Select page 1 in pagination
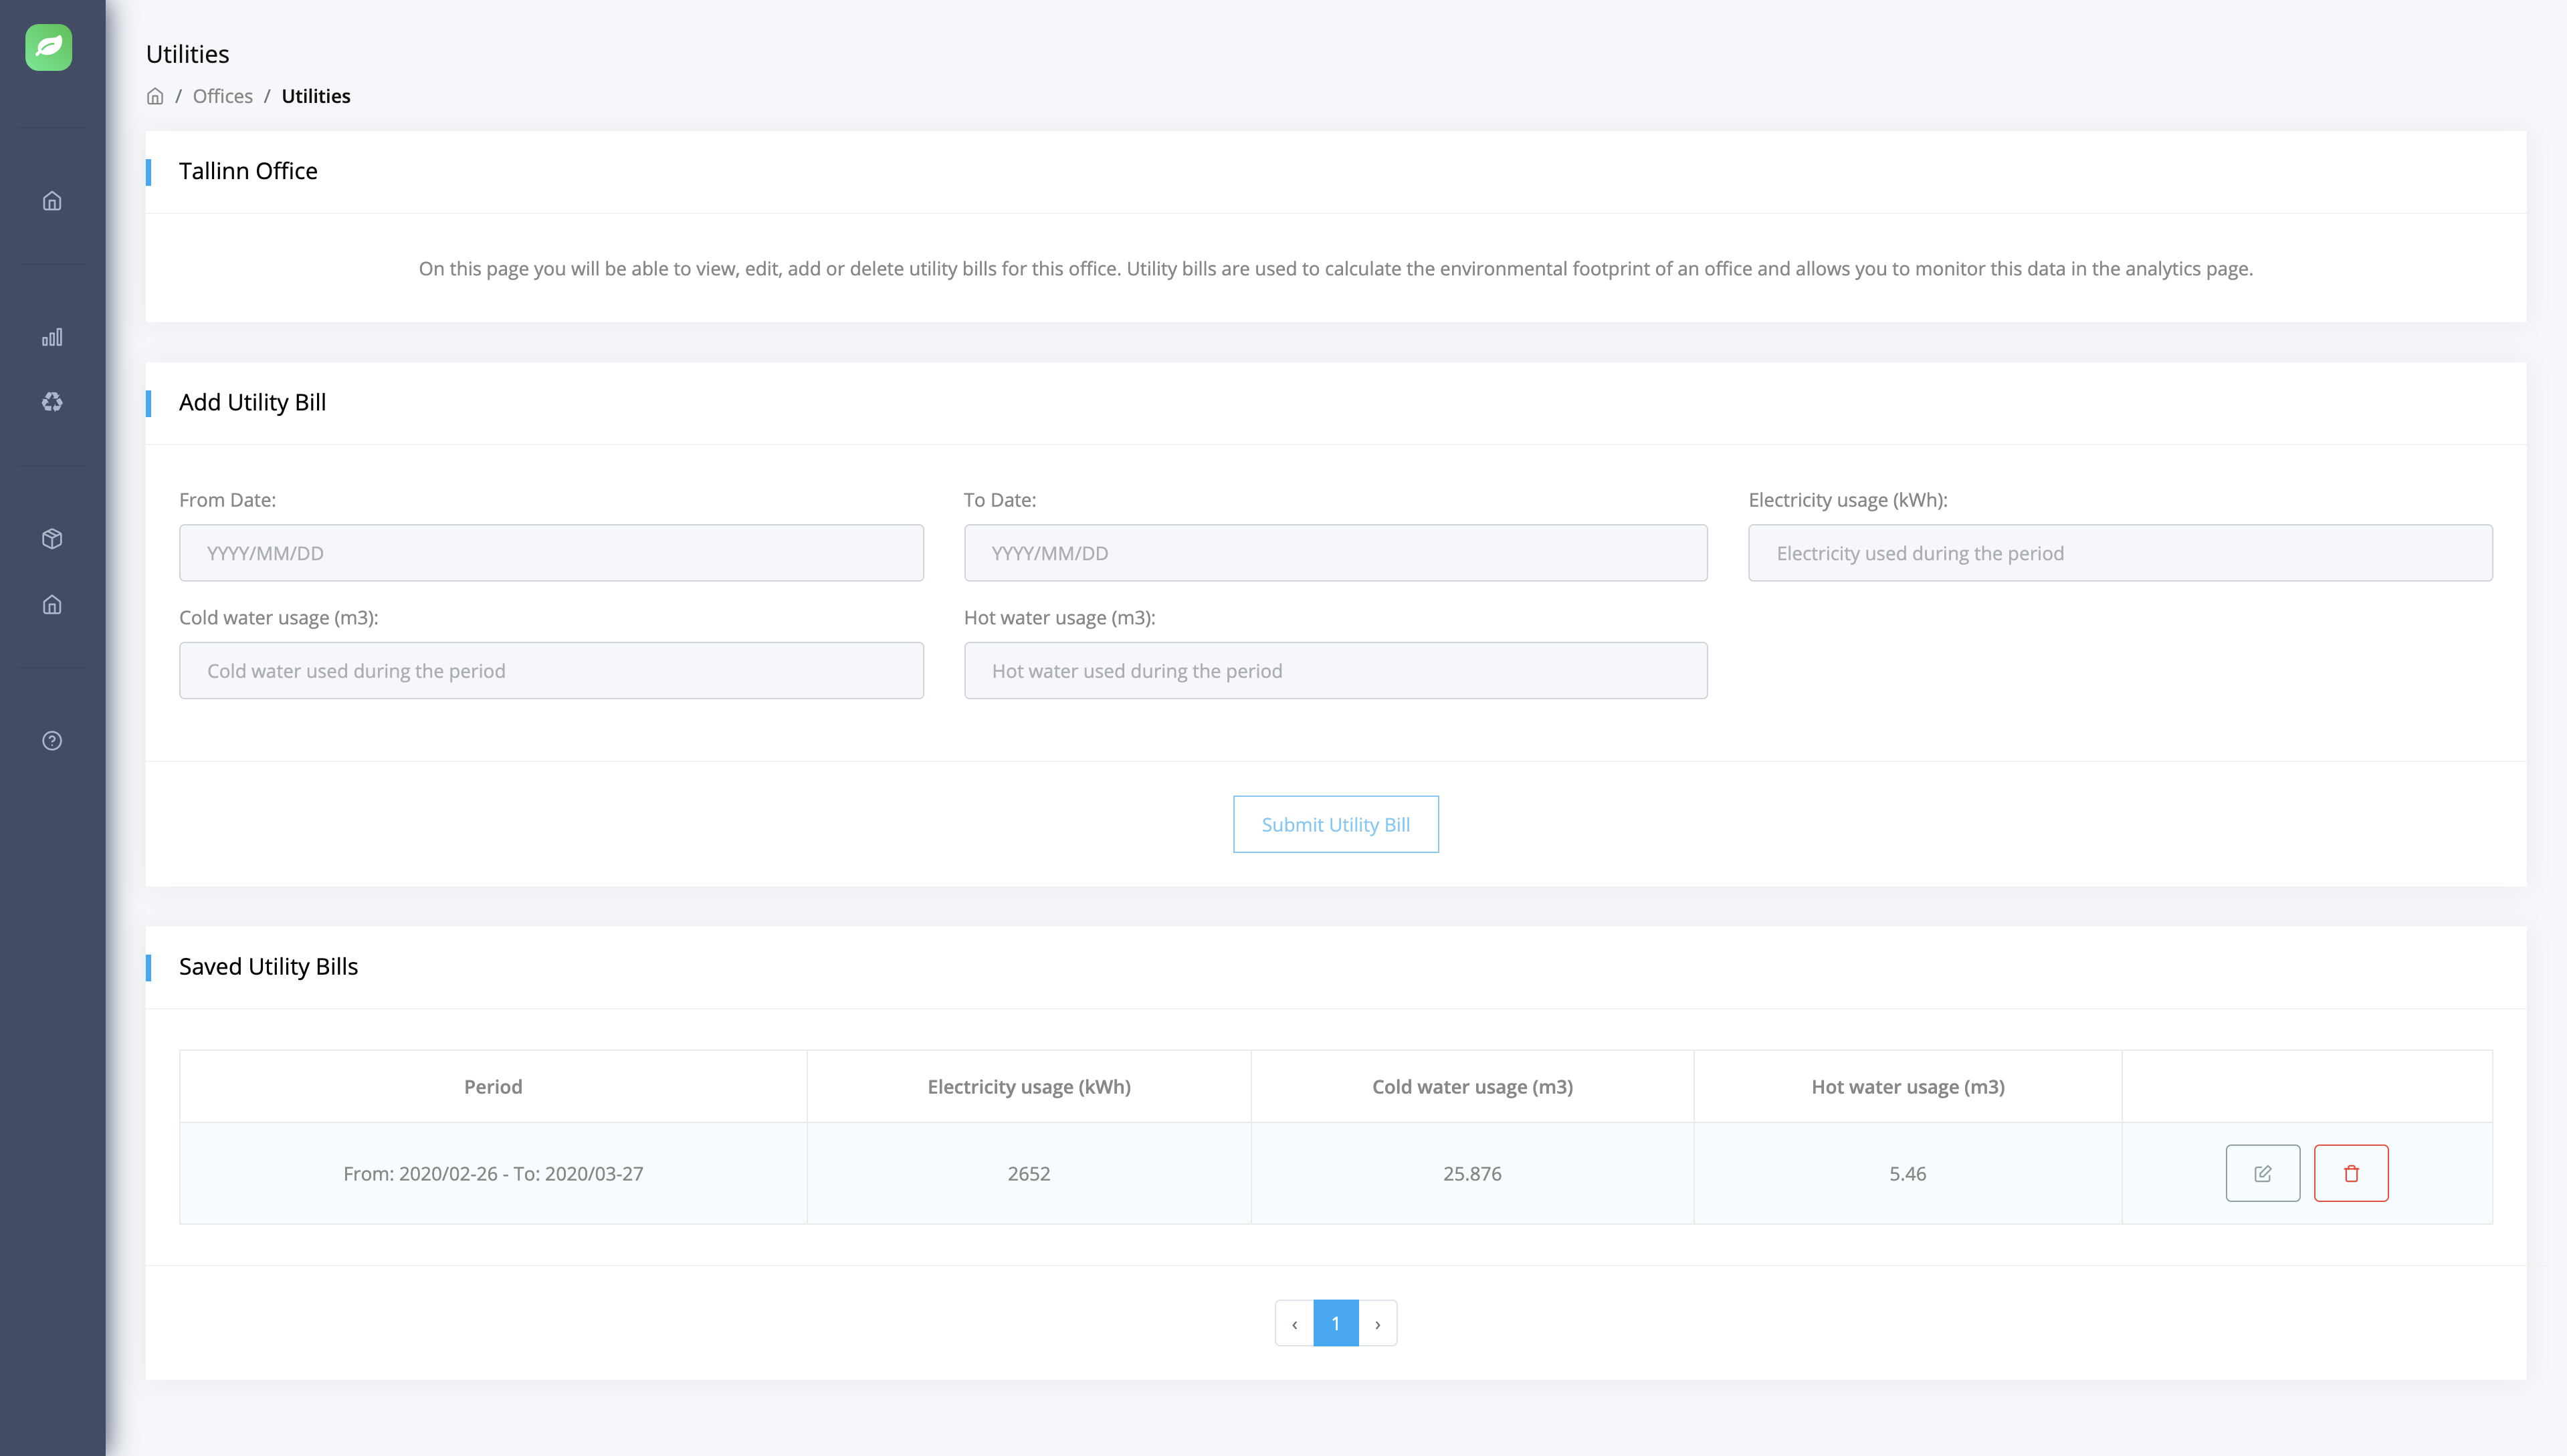 tap(1334, 1323)
